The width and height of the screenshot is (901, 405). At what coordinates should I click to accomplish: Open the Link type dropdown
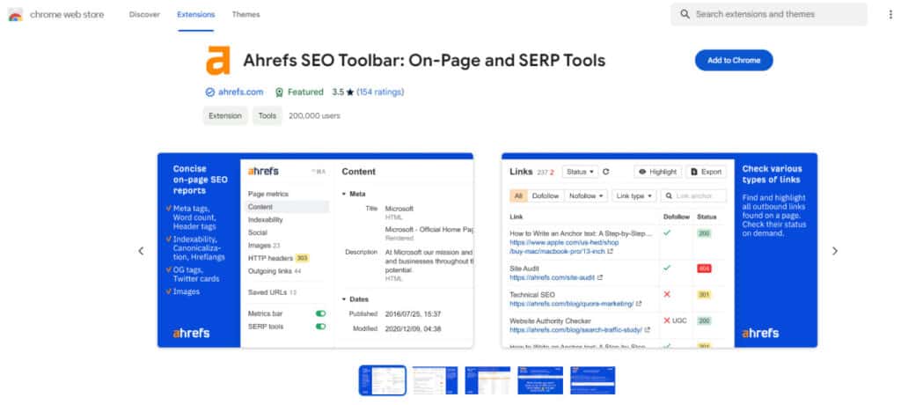point(634,195)
